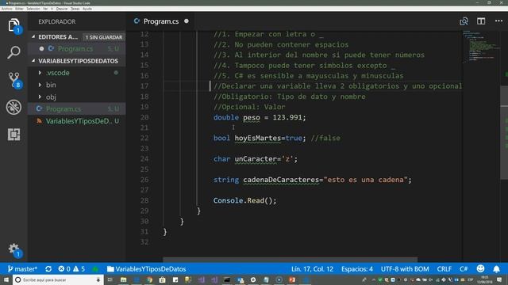This screenshot has width=508, height=285.
Task: Click the code minimap preview
Action: 481,46
